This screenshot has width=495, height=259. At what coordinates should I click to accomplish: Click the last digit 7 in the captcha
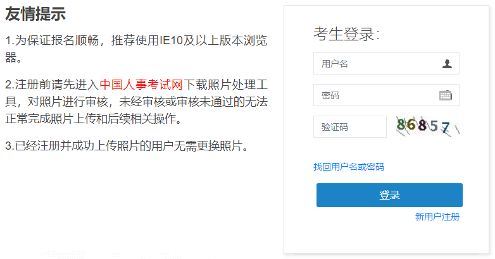point(446,128)
